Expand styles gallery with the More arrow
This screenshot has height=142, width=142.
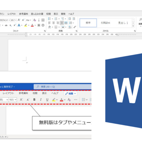coord(133,26)
